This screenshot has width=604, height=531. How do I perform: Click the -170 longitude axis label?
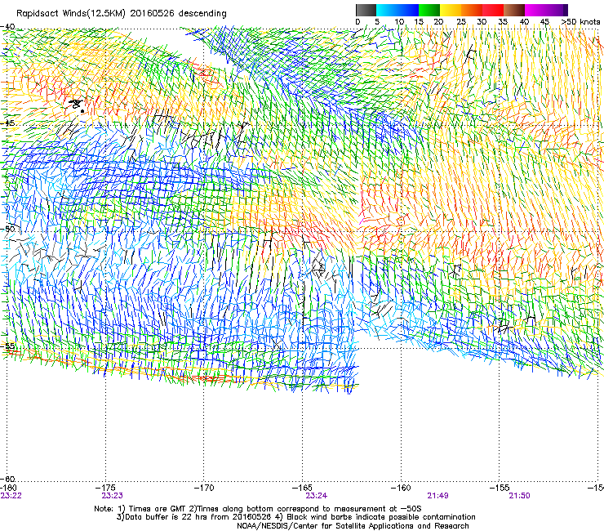(204, 488)
